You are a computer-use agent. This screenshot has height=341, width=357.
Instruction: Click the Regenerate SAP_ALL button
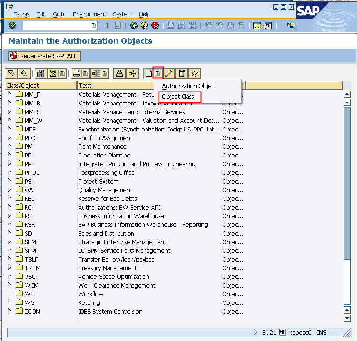pos(44,56)
